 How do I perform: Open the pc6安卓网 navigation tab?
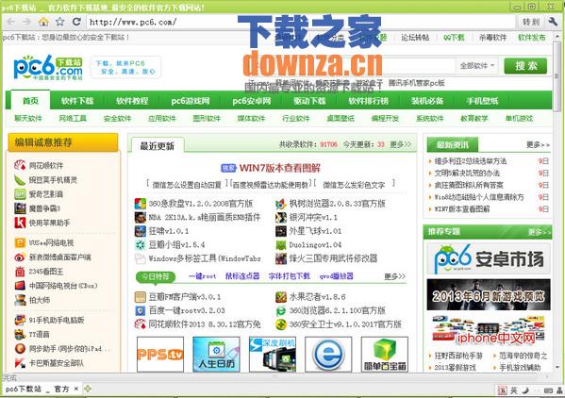tap(252, 101)
